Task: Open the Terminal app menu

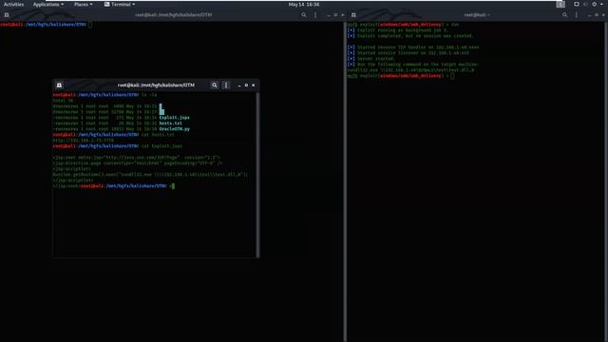Action: 120,4
